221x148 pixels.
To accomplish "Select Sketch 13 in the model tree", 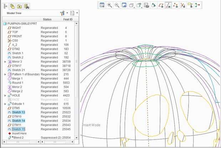I will (x=19, y=112).
